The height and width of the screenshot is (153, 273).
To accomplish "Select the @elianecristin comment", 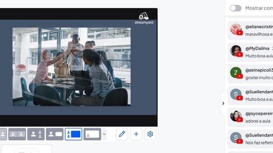I will pos(250,31).
